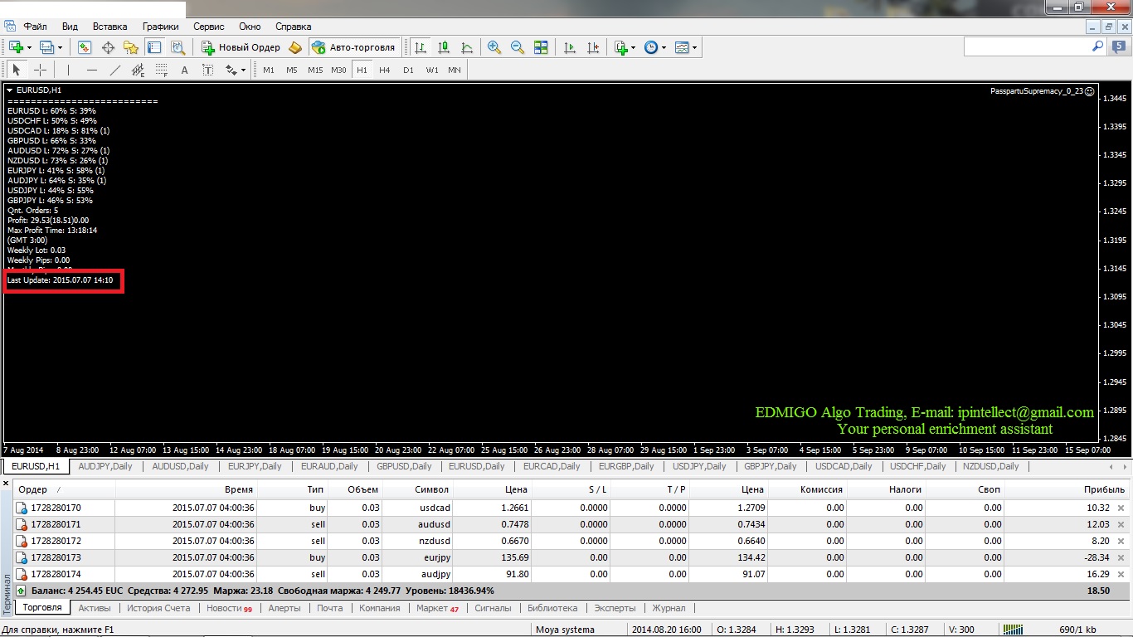Open the Templates toolbar icon
Viewport: 1133px width, 637px height.
click(682, 47)
